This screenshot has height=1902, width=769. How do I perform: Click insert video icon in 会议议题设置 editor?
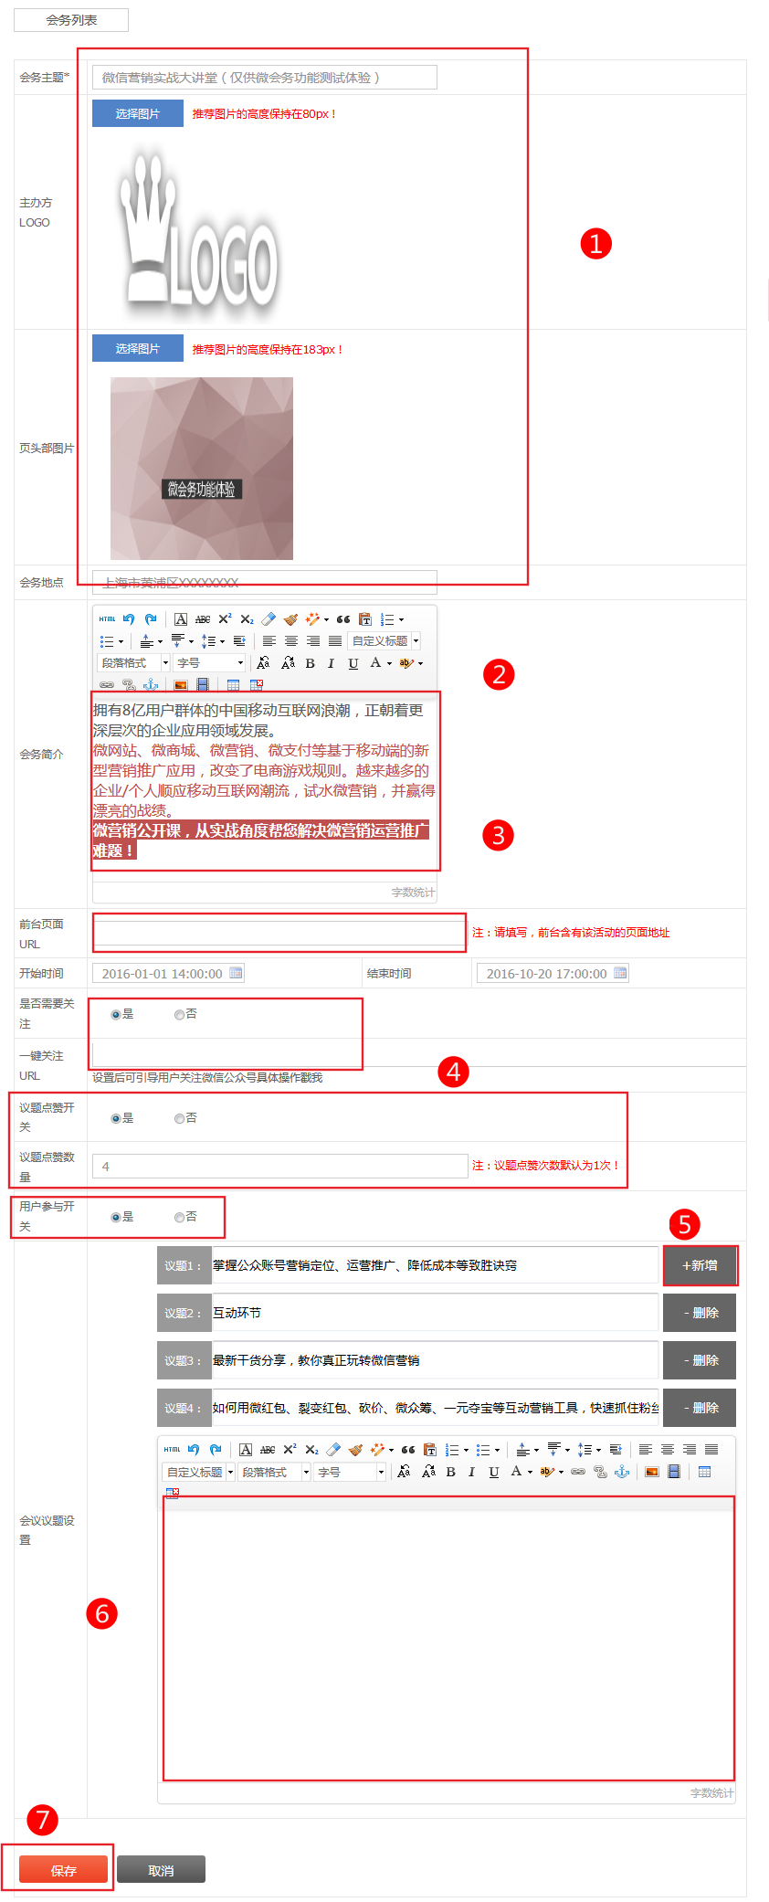pos(674,1472)
